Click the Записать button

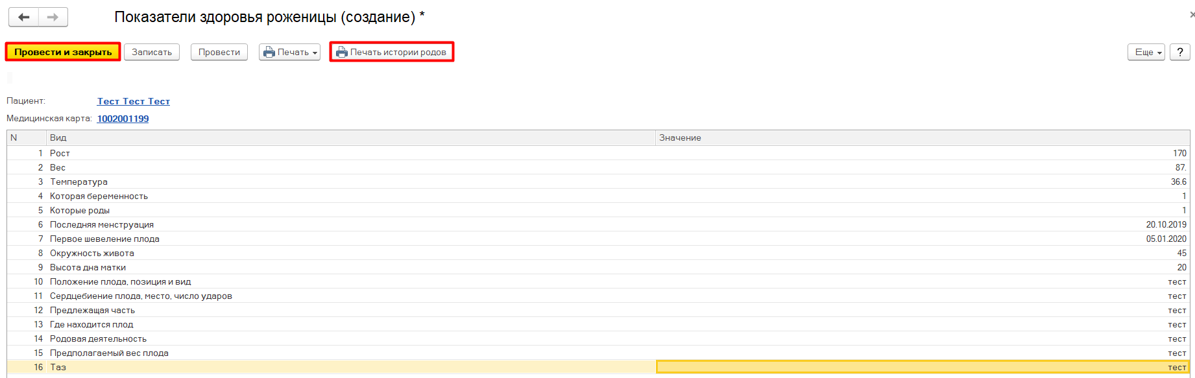tap(152, 53)
